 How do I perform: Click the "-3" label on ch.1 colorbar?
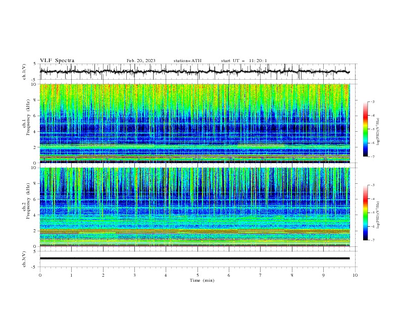(373, 101)
